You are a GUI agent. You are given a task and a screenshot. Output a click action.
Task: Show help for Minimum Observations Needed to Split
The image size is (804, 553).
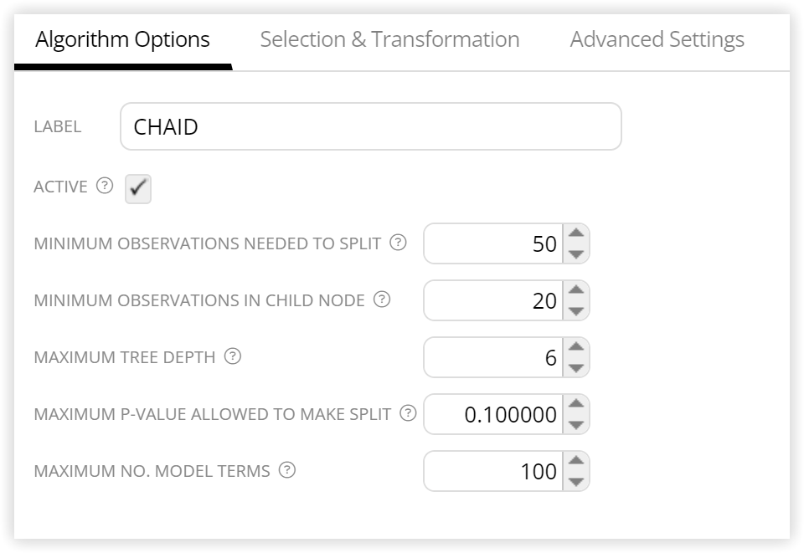398,242
